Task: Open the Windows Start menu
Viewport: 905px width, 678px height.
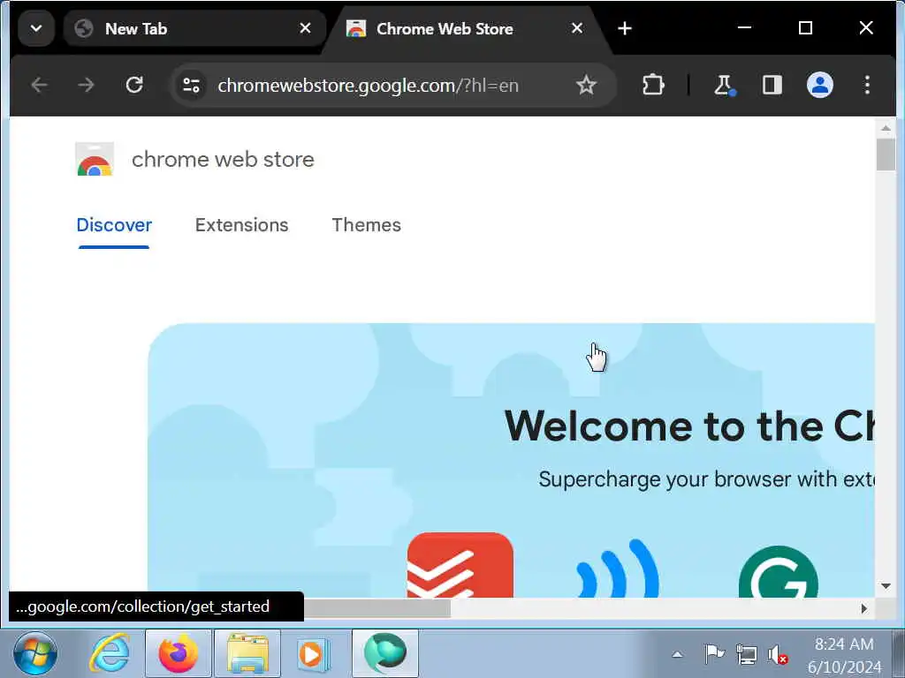Action: point(34,654)
